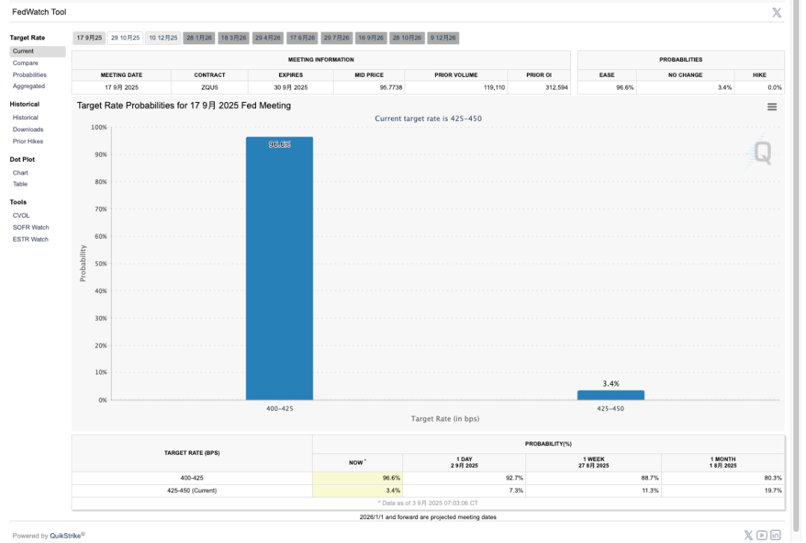Show the Aggregated target rate view
The image size is (806, 543).
tap(29, 87)
